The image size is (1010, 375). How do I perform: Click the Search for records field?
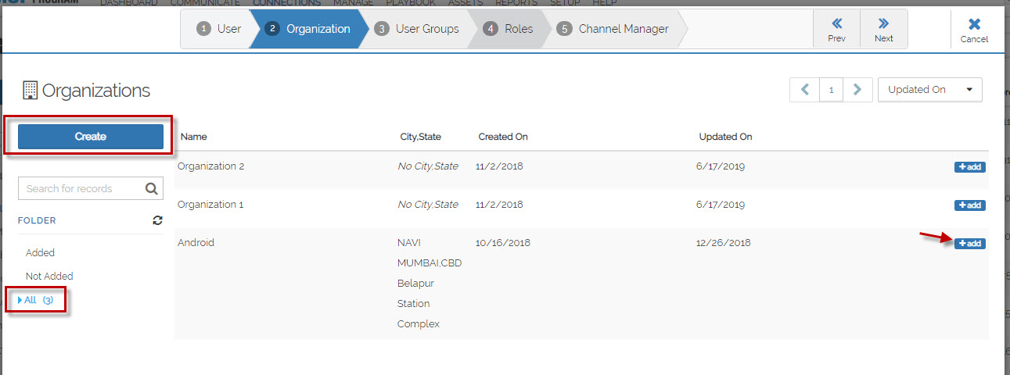point(82,188)
